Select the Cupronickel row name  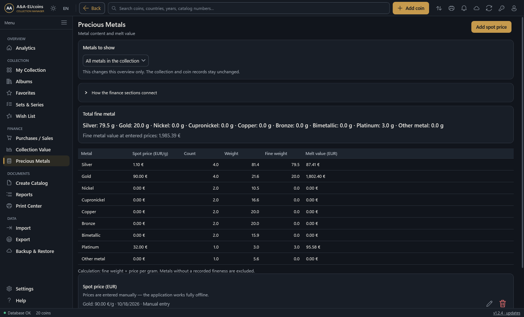point(93,200)
